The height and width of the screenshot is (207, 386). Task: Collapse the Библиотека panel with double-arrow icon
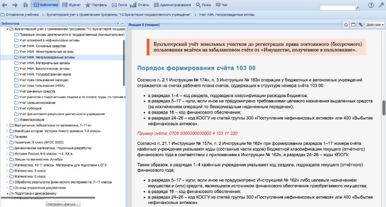[x=122, y=23]
